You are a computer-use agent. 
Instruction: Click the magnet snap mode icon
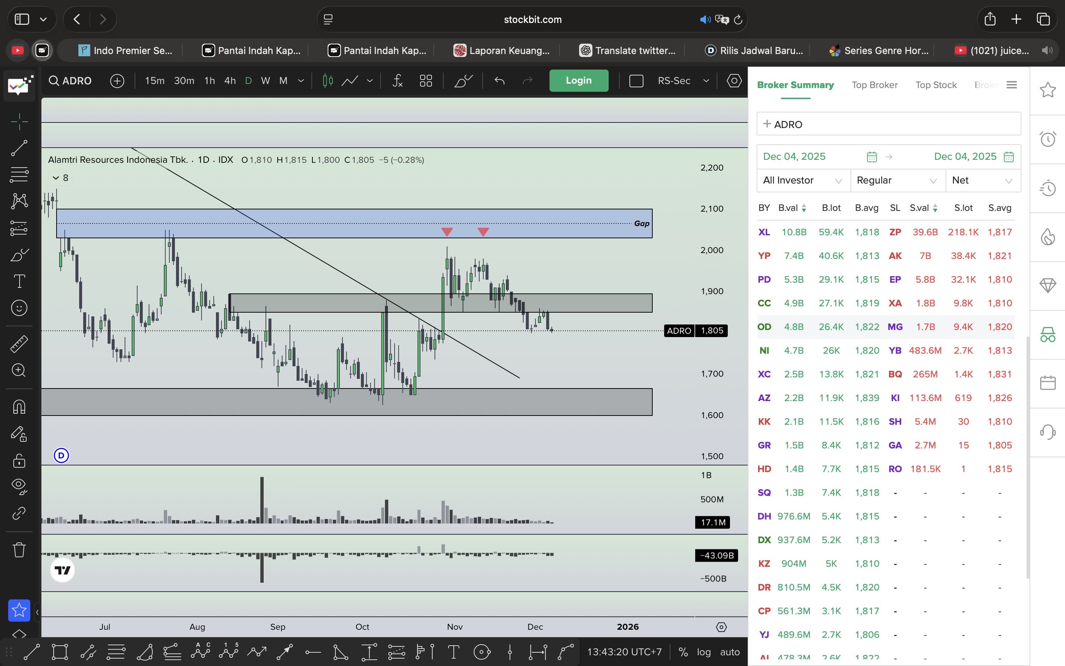click(x=19, y=407)
